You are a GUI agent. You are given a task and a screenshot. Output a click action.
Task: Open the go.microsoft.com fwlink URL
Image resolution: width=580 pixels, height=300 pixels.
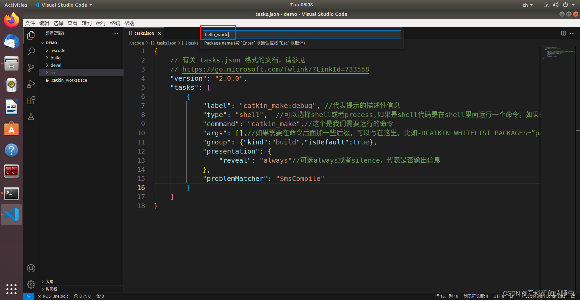pyautogui.click(x=275, y=69)
